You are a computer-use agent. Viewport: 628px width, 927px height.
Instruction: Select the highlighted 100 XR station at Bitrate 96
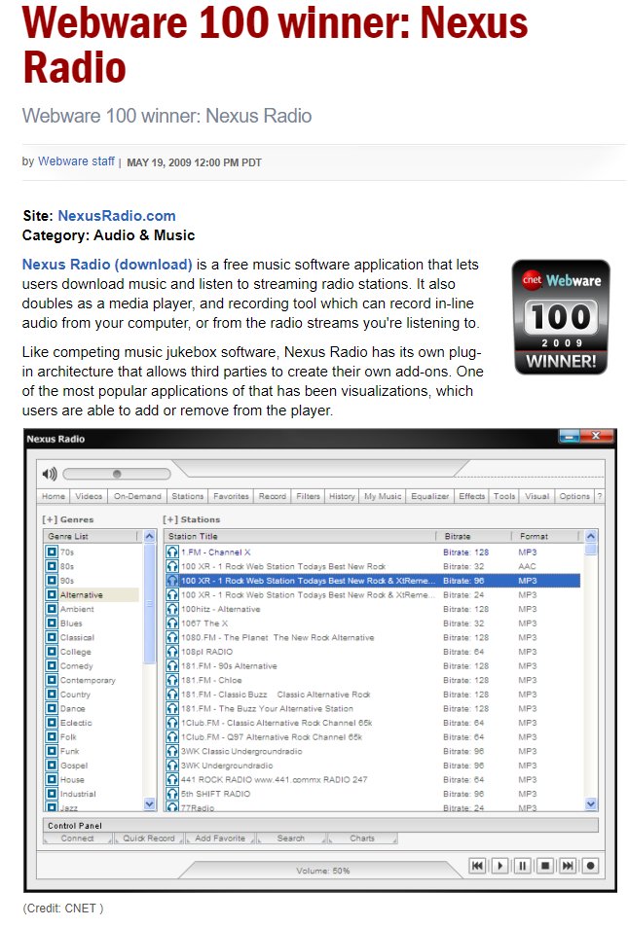(372, 581)
